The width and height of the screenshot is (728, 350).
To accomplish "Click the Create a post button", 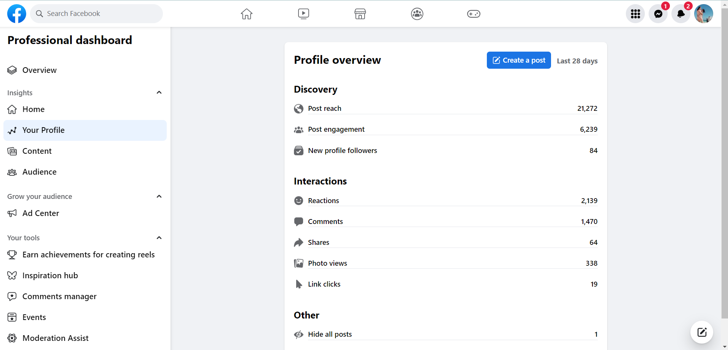I will (519, 60).
